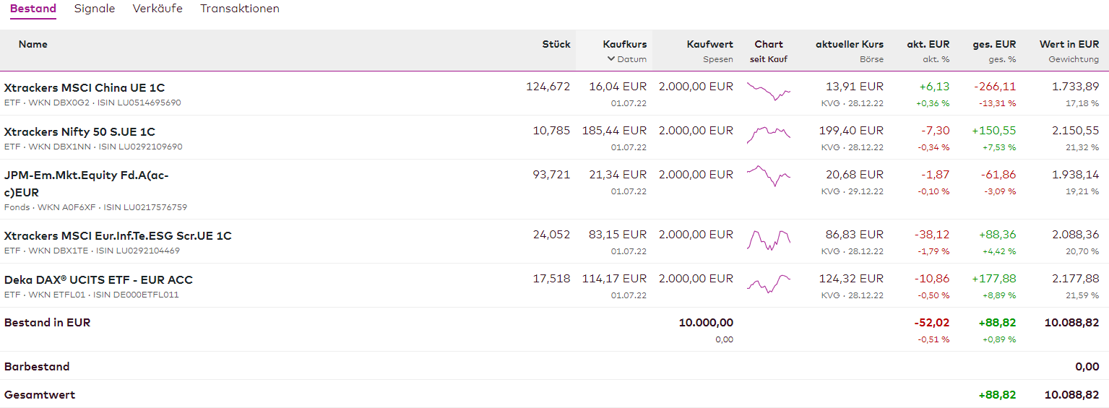
Task: Open the Transaktionen tab
Action: pos(240,9)
